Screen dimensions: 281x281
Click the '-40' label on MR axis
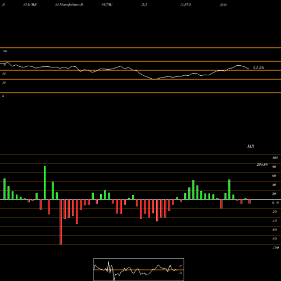274,221
